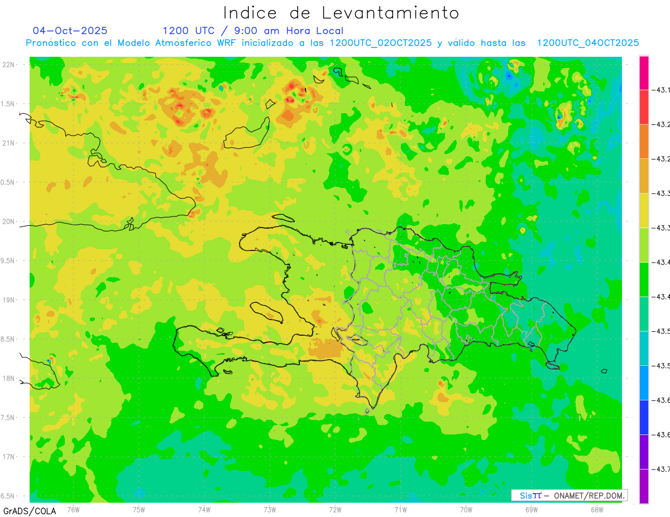
Task: Click the 22N latitude axis label
Action: (x=8, y=65)
